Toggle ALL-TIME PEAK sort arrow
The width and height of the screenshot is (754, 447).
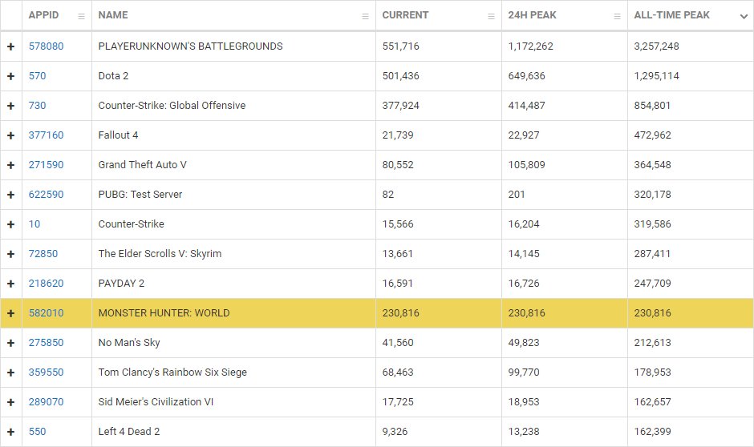point(744,16)
